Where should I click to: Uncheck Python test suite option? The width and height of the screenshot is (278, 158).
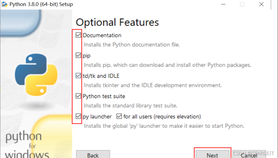pyautogui.click(x=78, y=96)
